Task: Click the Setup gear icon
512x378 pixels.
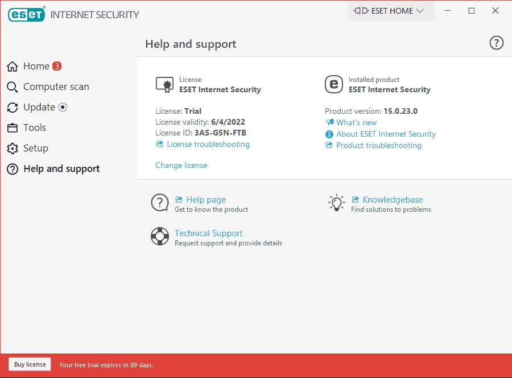Action: 13,149
